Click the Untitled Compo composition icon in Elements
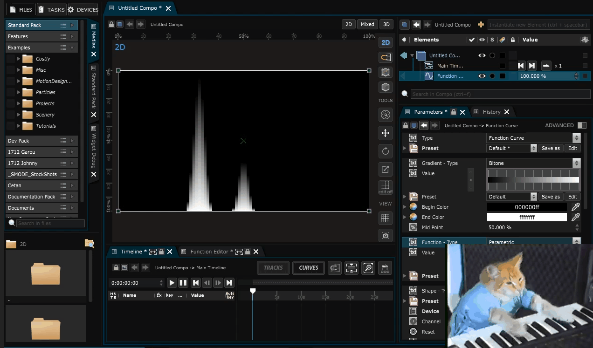 [x=421, y=55]
